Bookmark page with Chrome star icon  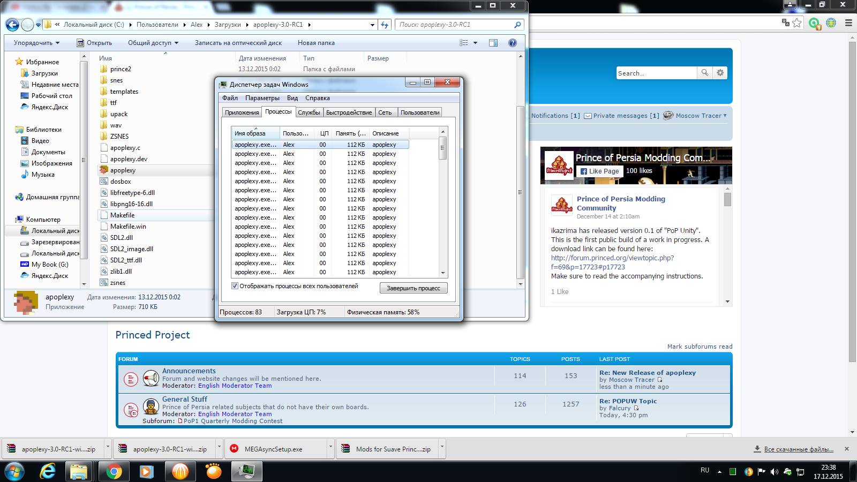point(797,22)
